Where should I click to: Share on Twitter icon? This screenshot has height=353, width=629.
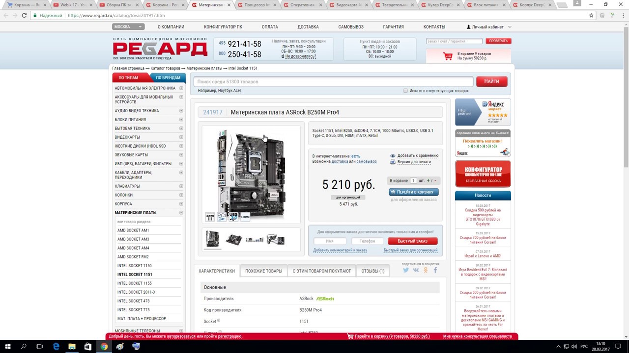point(406,270)
